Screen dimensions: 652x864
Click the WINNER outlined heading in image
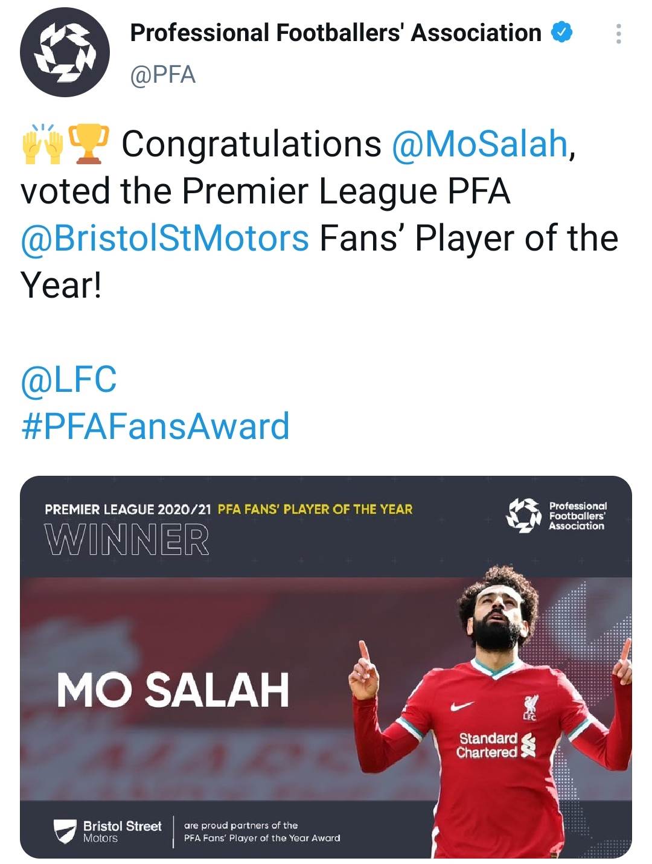click(127, 539)
